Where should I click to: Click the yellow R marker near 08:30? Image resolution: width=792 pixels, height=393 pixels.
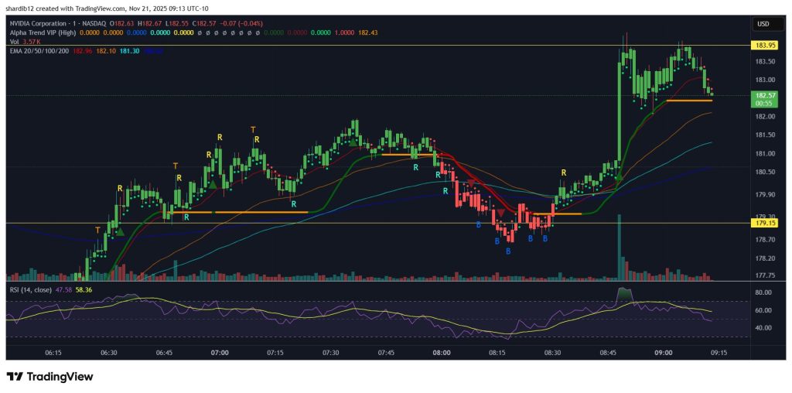pos(564,172)
